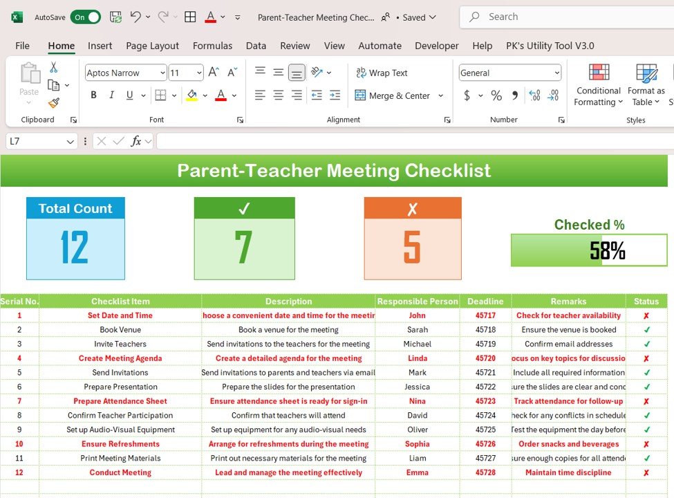Expand the Merge & Center dropdown arrow

(441, 95)
